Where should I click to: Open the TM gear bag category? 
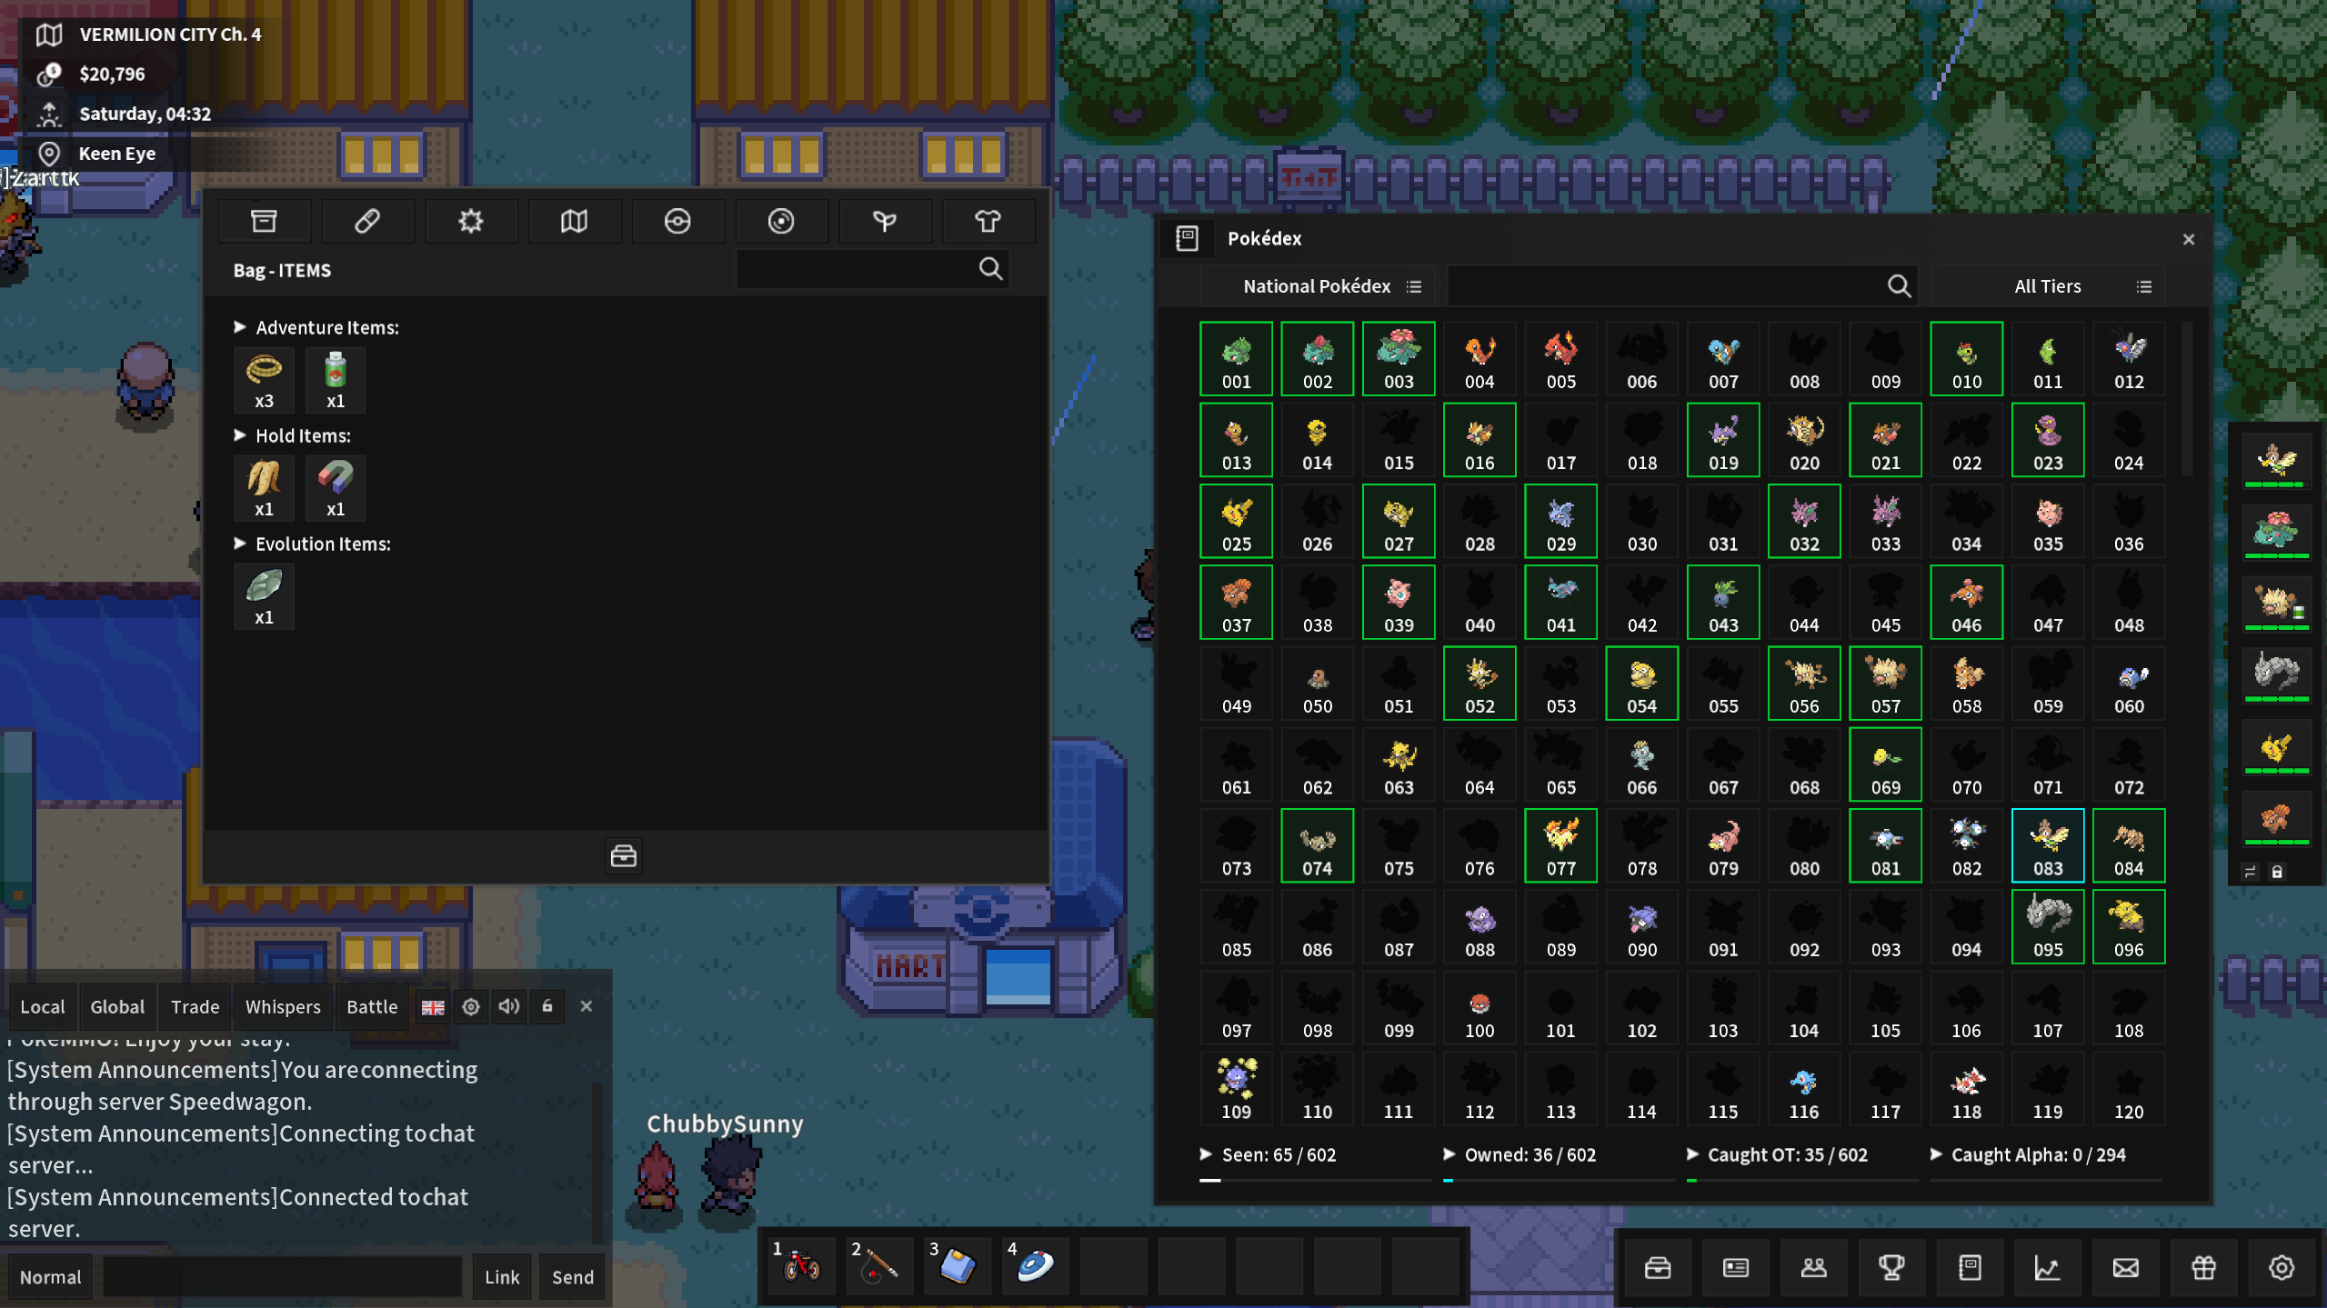470,221
